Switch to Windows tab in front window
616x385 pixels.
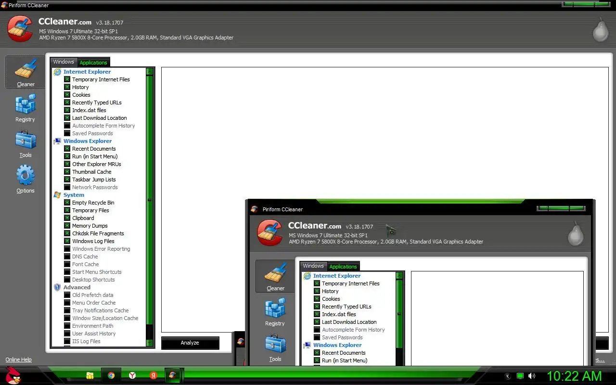point(313,266)
